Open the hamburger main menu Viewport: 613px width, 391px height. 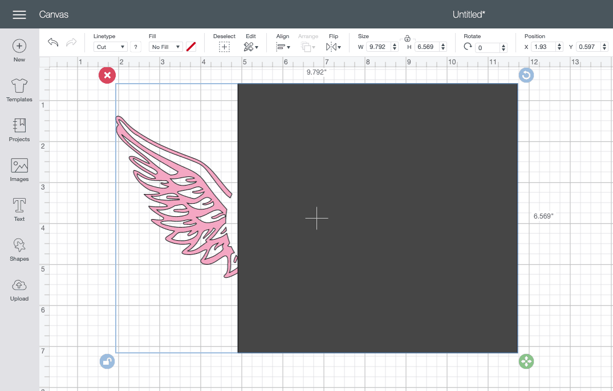[x=19, y=14]
